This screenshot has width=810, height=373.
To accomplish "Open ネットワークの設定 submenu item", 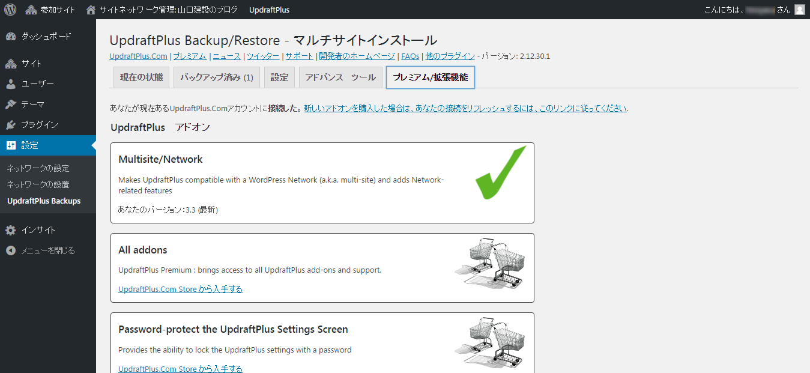I will pyautogui.click(x=38, y=168).
